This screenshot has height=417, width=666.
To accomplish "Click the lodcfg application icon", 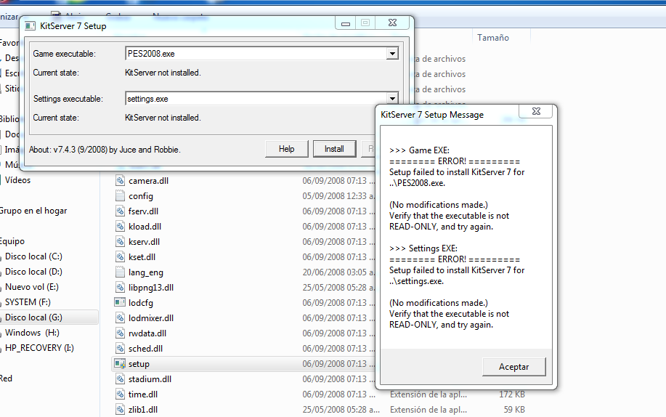I will 120,303.
